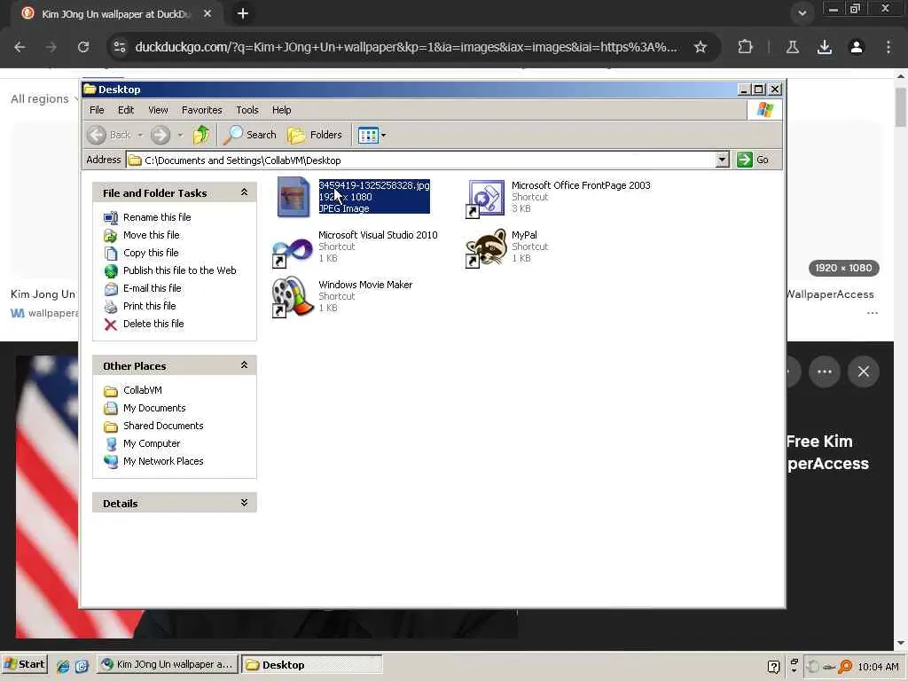Viewport: 908px width, 681px height.
Task: Open the Favorites menu
Action: coord(201,110)
